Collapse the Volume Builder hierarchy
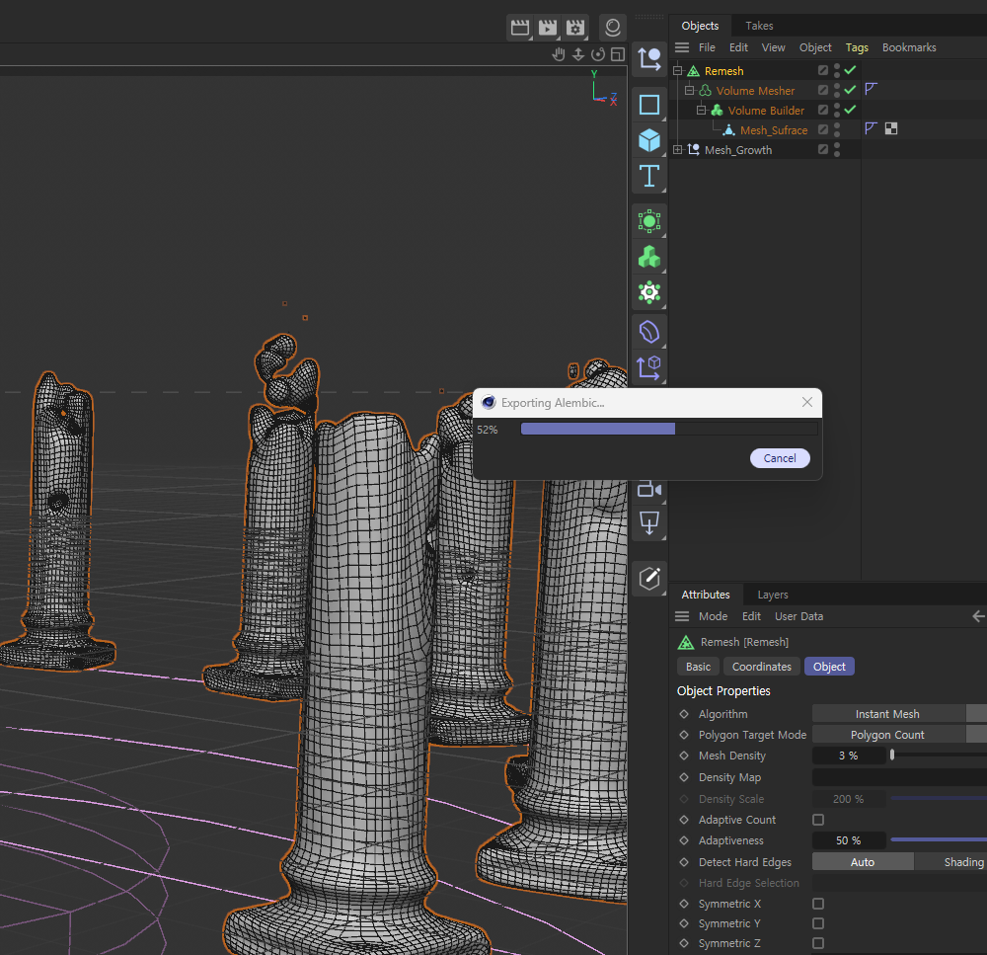This screenshot has height=955, width=987. tap(702, 111)
